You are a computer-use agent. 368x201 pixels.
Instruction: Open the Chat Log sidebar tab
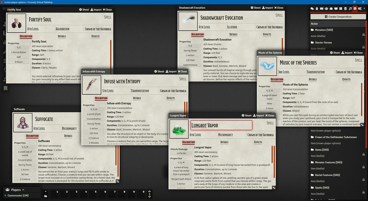[x=312, y=9]
